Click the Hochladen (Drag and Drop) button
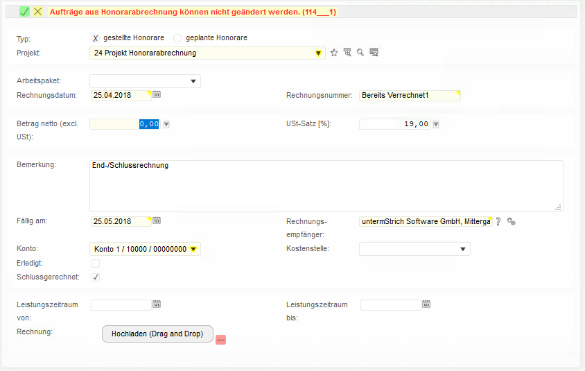585x371 pixels. coord(157,334)
